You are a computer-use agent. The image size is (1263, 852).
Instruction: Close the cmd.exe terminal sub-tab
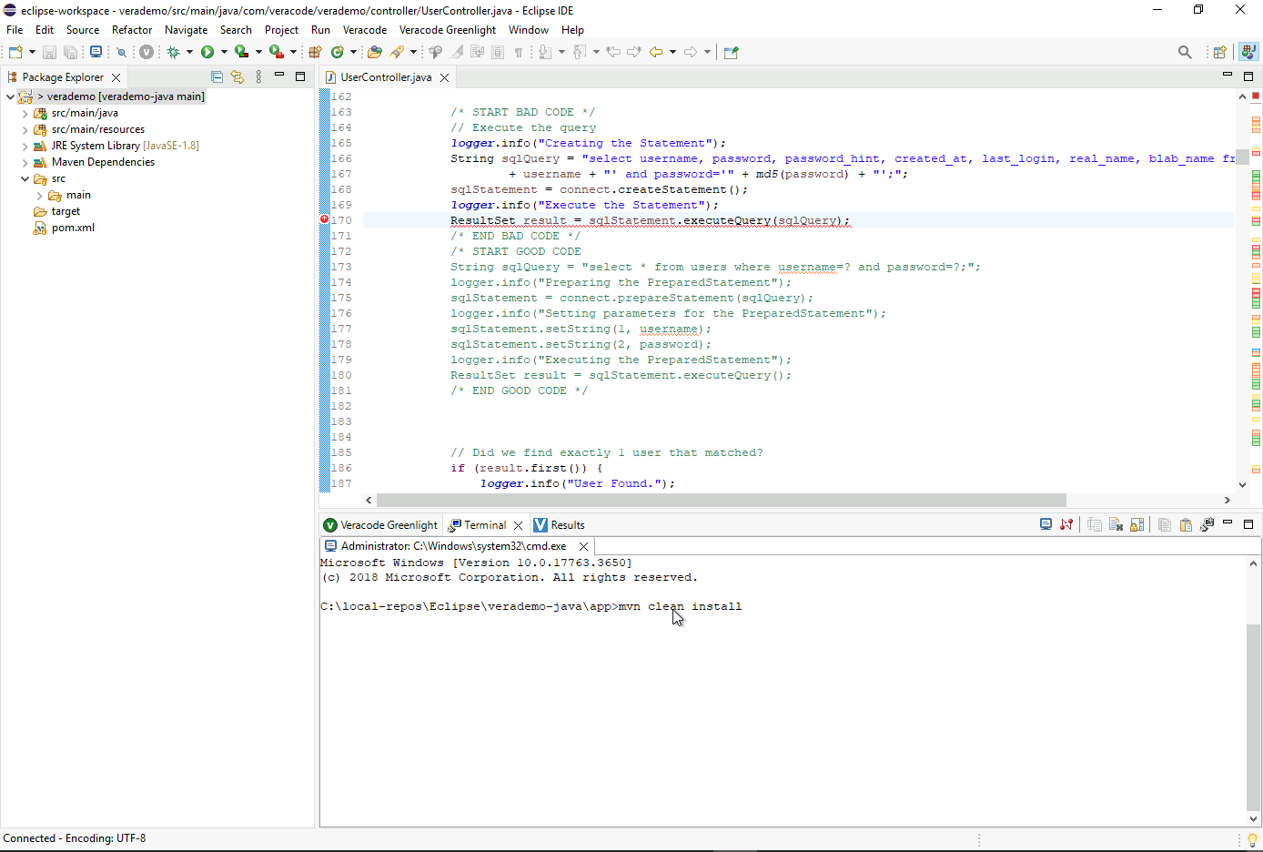tap(583, 546)
